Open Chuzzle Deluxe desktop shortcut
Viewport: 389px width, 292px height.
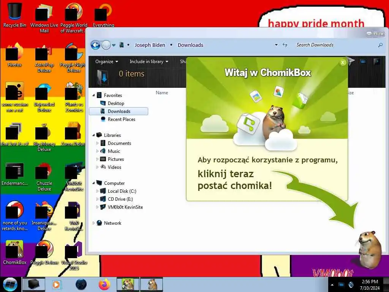pyautogui.click(x=44, y=176)
